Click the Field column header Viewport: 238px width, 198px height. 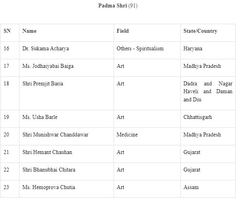(122, 31)
